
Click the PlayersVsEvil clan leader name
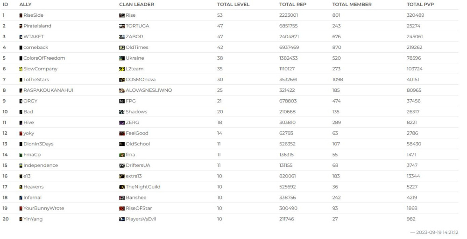pos(141,219)
